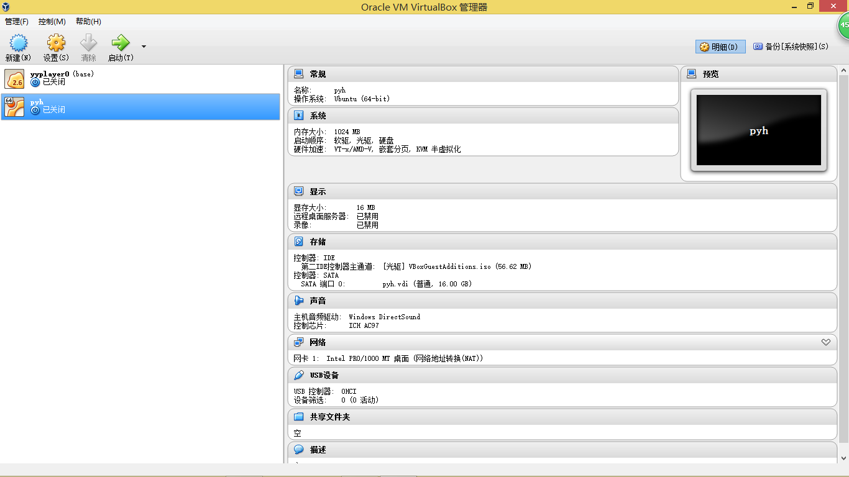Open the 显示 section header link
The height and width of the screenshot is (477, 849).
(x=318, y=191)
